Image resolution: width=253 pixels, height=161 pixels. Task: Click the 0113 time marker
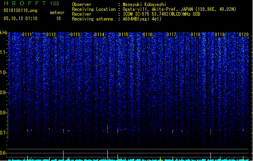(75, 35)
